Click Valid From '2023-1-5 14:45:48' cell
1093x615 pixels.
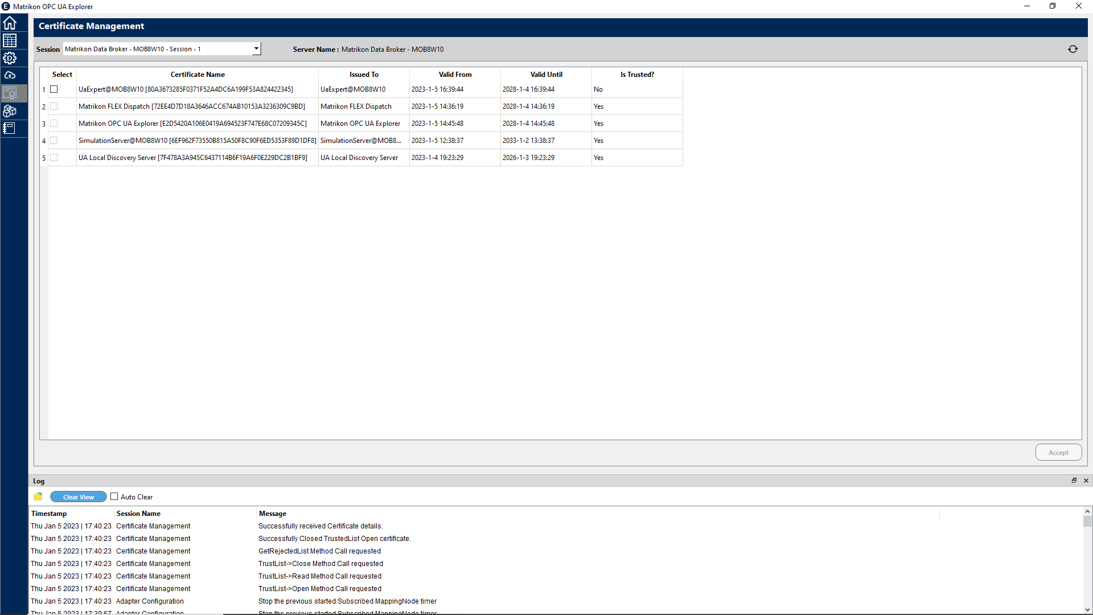coord(455,124)
